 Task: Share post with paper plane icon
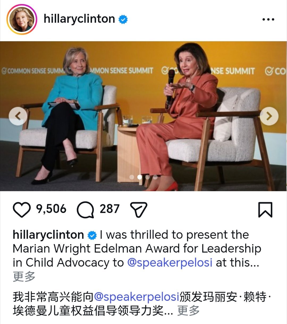[138, 210]
